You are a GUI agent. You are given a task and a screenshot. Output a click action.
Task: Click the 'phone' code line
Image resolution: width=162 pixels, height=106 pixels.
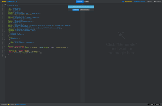pos(16,24)
